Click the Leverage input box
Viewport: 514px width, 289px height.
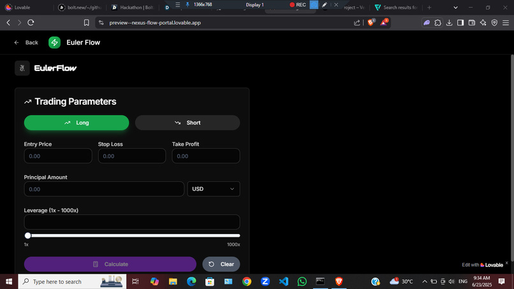tap(132, 222)
